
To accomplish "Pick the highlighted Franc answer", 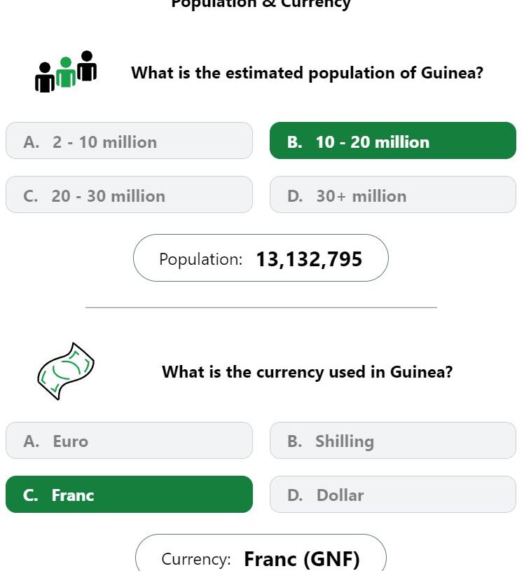I will point(130,494).
